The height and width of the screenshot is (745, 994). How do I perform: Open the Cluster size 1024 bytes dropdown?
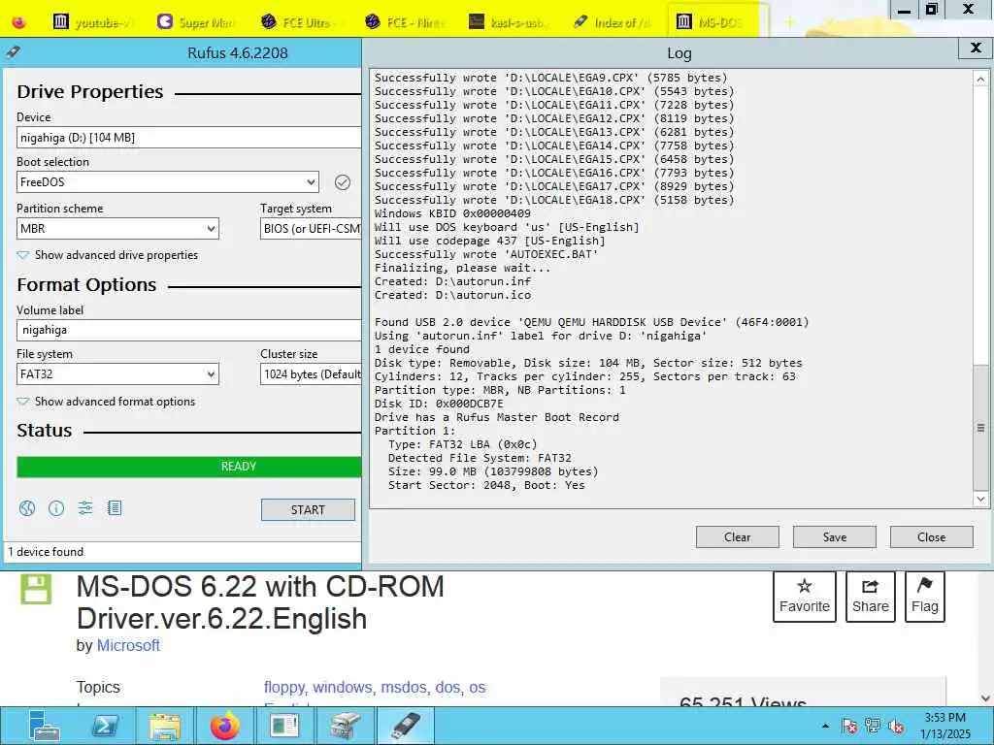click(311, 374)
